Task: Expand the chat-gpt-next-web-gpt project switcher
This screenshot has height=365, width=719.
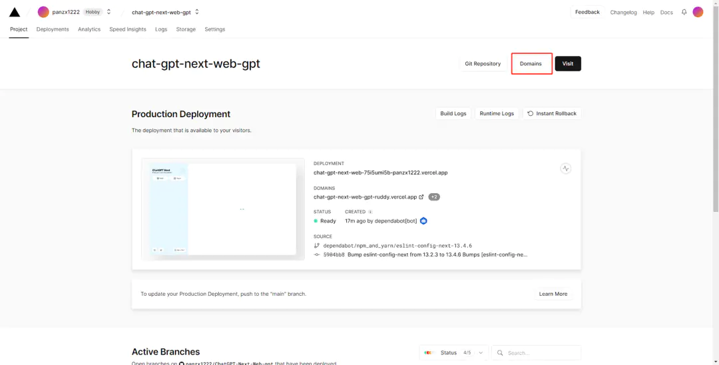Action: pyautogui.click(x=197, y=12)
